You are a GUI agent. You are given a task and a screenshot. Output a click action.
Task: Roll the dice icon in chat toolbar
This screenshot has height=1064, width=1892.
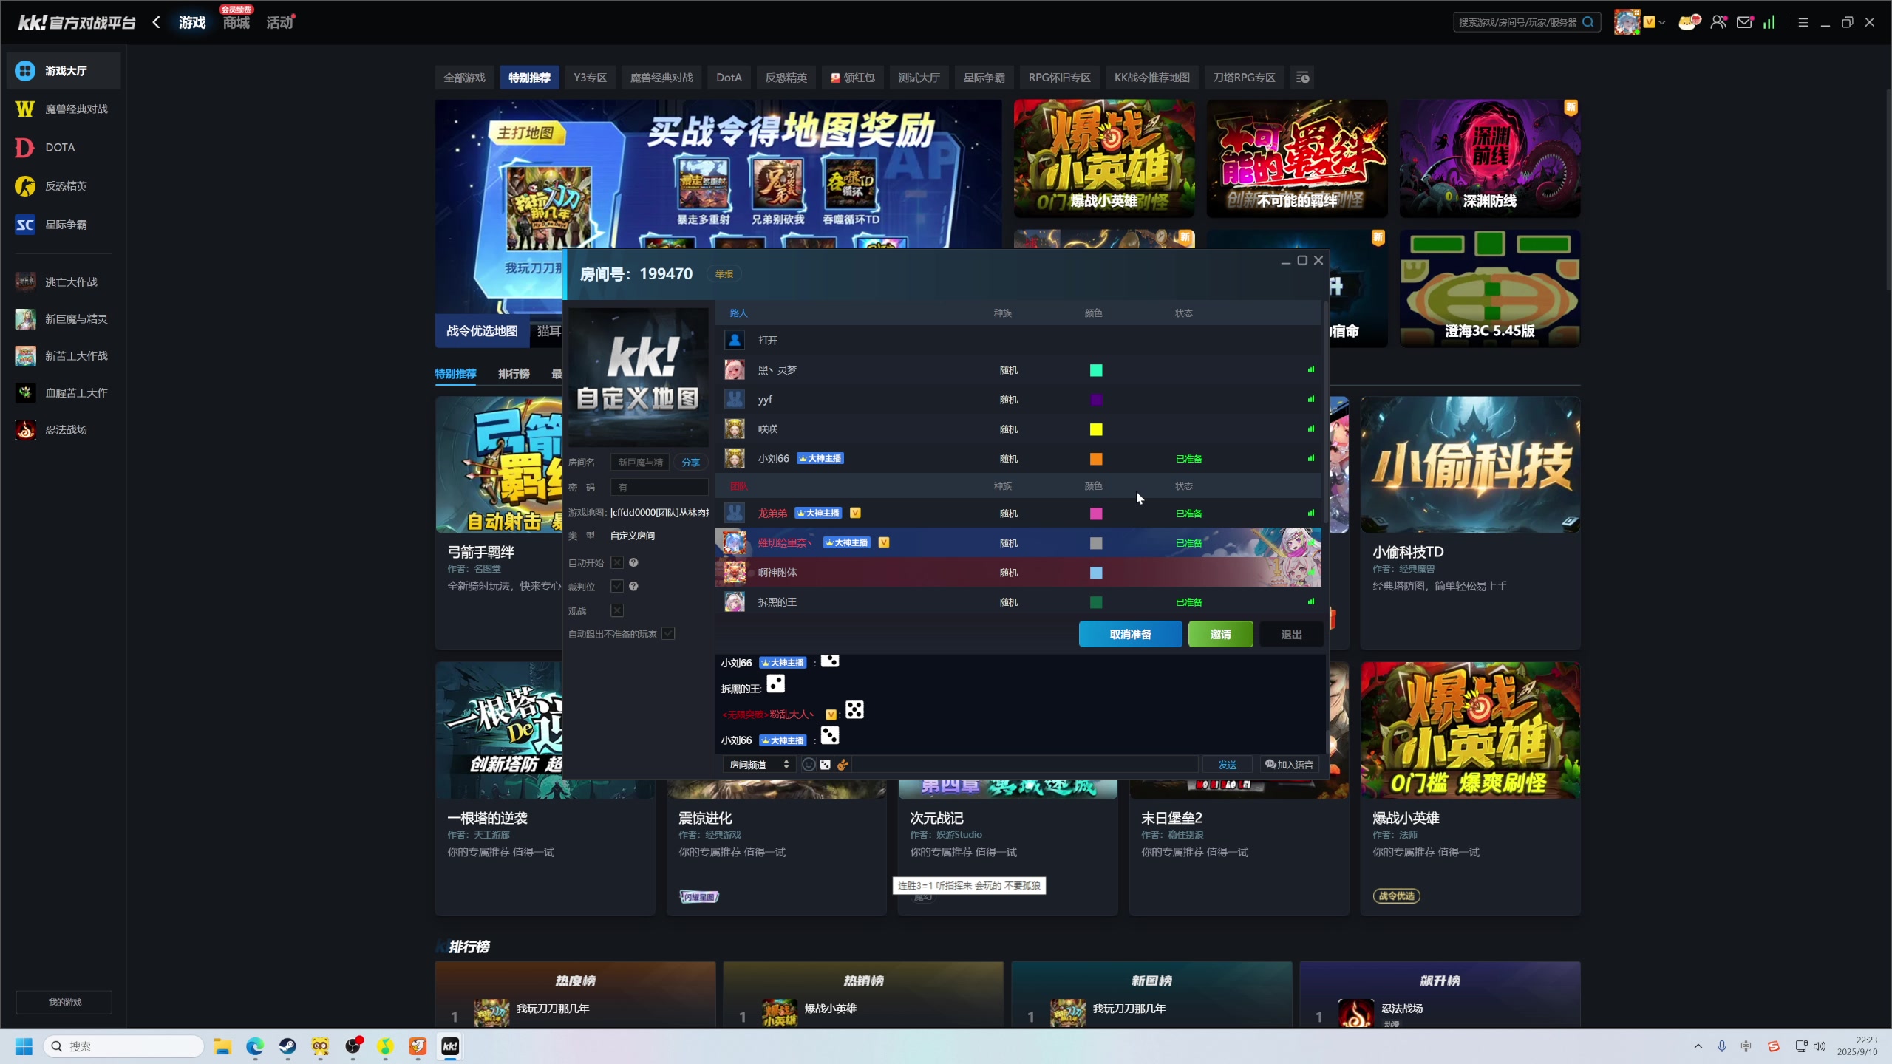tap(826, 765)
